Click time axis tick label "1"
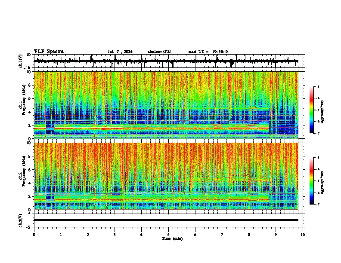341x263 pixels. (x=61, y=235)
